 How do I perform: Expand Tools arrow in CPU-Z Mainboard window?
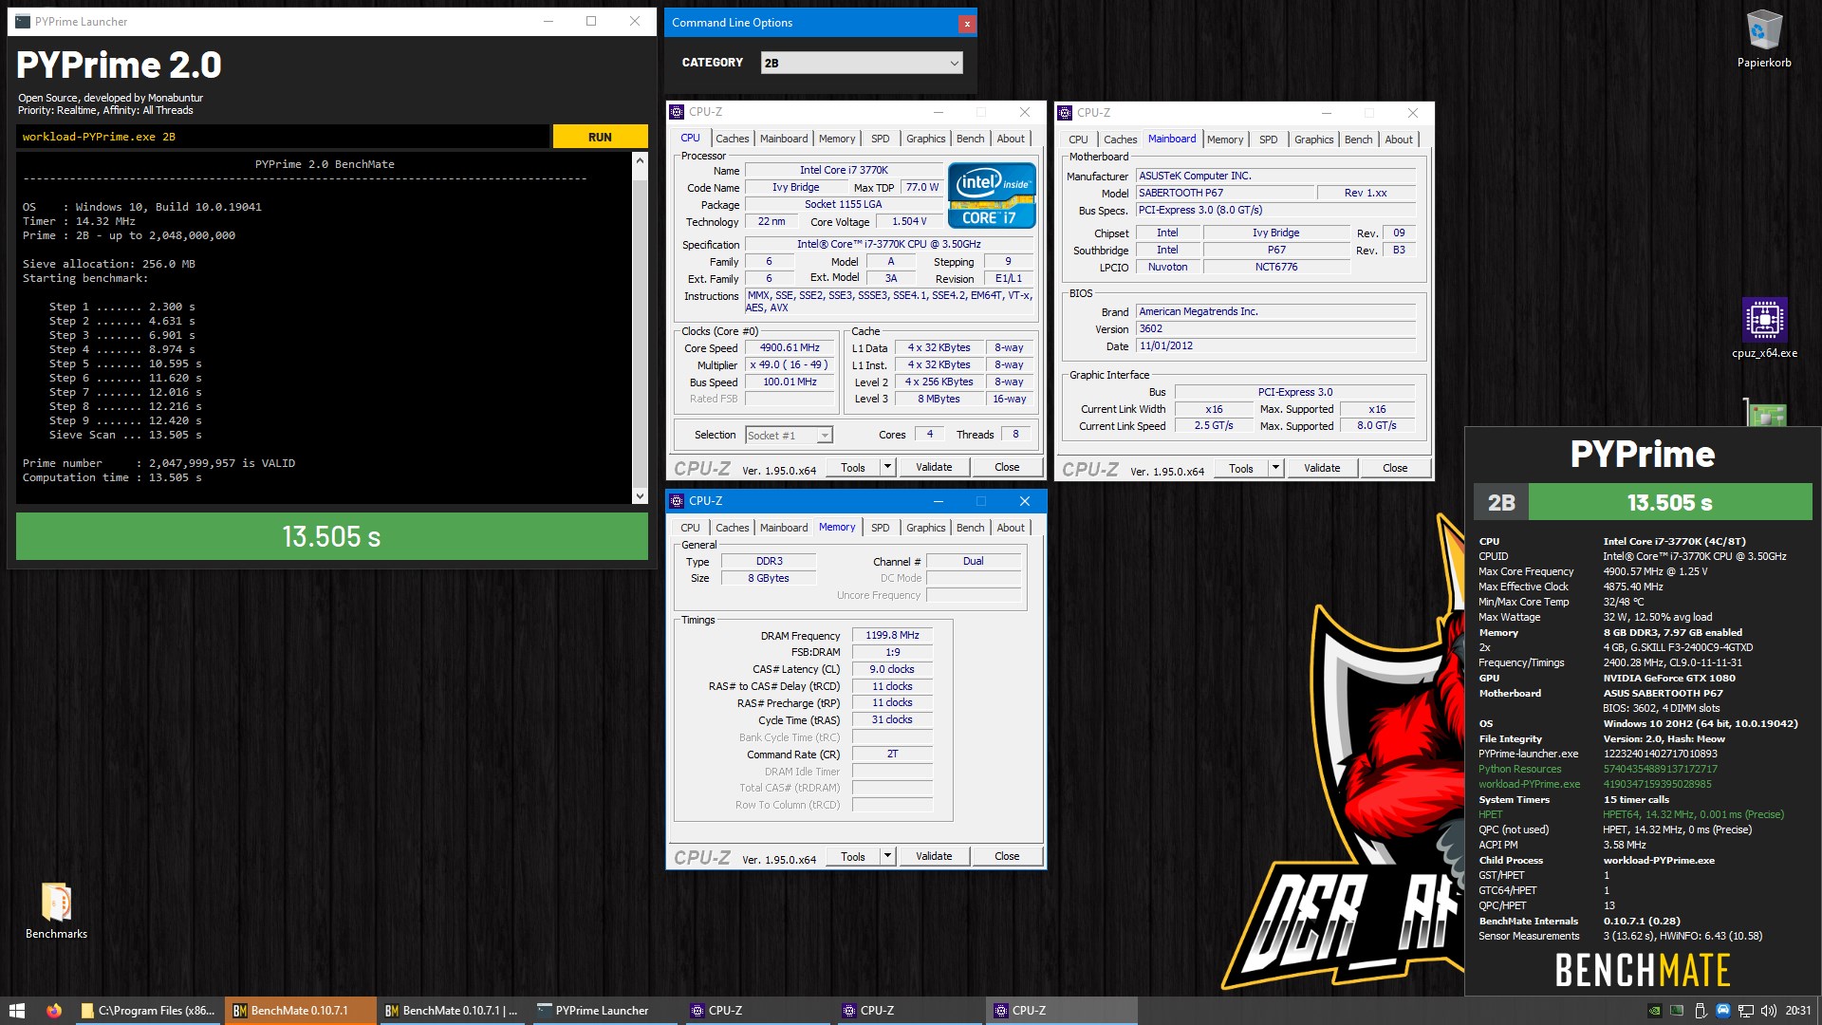click(x=1275, y=468)
